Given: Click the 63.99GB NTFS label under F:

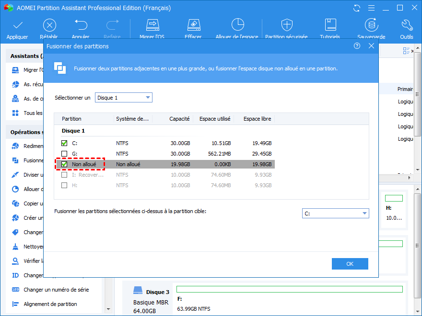Looking at the screenshot, I should coord(194,309).
